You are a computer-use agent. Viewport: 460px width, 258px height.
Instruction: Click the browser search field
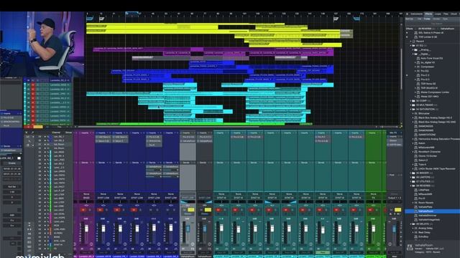433,24
